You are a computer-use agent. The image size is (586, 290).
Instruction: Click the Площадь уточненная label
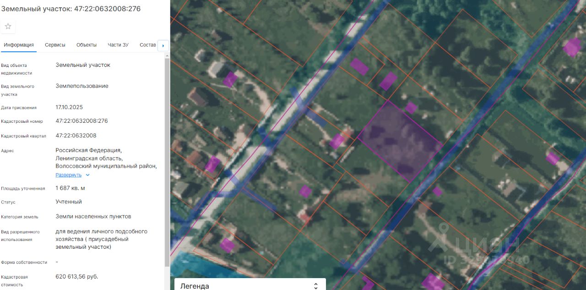[x=23, y=188]
